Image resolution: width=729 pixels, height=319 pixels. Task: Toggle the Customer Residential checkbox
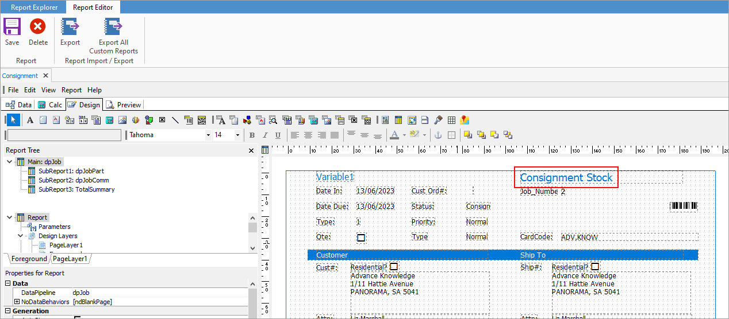tap(394, 267)
